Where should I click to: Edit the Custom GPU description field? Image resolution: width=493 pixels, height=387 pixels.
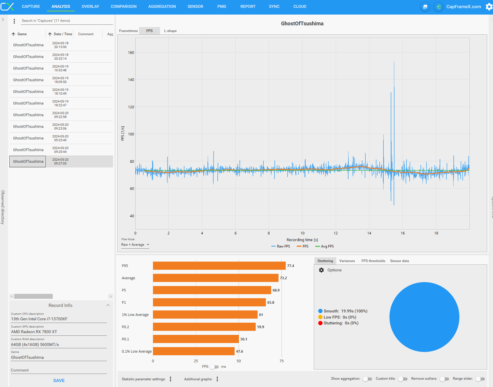tap(59, 332)
